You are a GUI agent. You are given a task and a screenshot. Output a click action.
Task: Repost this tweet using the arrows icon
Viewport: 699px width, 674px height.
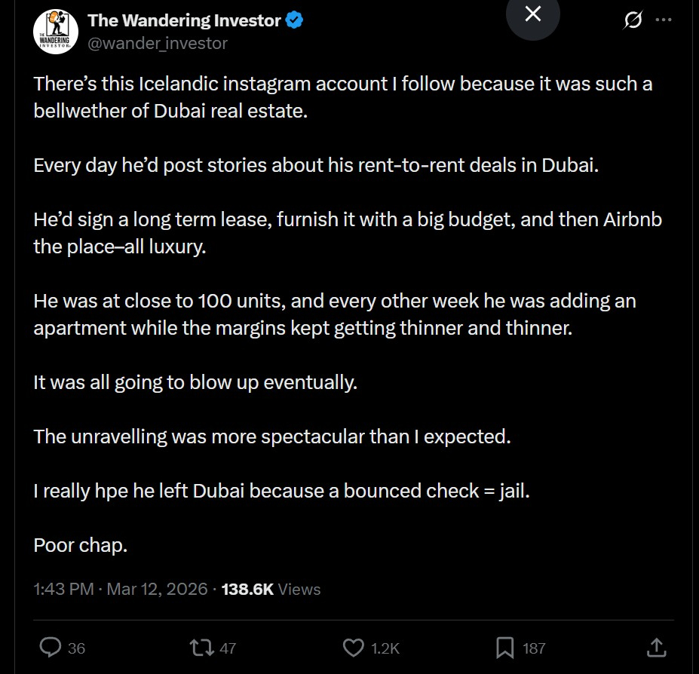tap(202, 647)
